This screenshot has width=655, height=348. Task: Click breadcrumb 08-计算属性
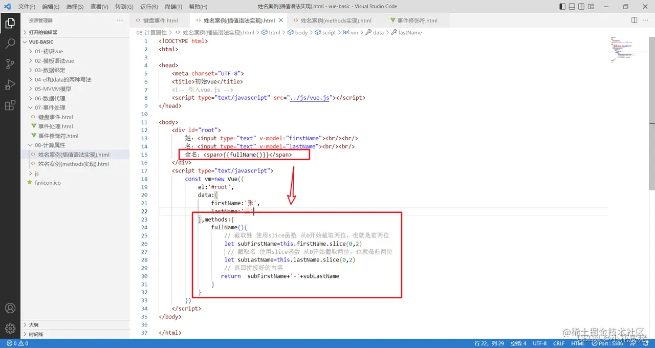tap(151, 32)
